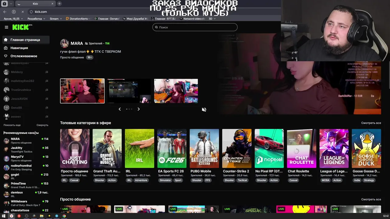Click the Casual tag under Просто общение
Viewport: 390px width, 219px height.
[74, 180]
